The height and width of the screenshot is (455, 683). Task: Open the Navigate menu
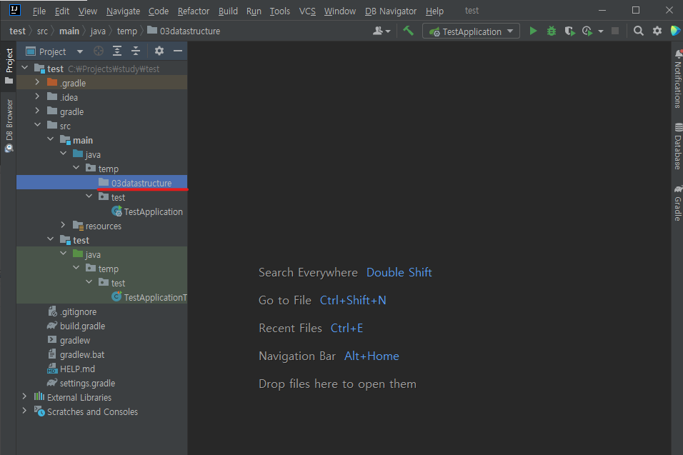point(124,11)
